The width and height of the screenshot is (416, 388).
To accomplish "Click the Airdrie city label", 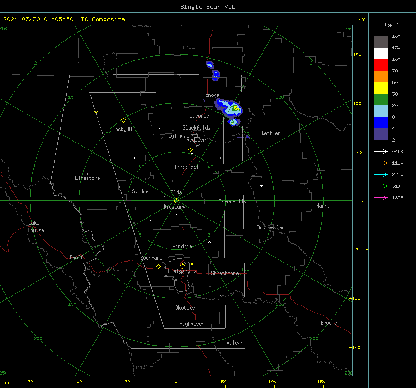I will pyautogui.click(x=182, y=246).
